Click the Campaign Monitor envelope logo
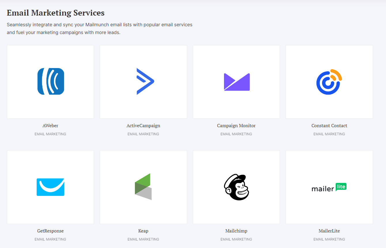 point(237,82)
